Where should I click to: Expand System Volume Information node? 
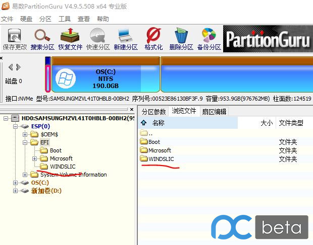click(x=25, y=175)
